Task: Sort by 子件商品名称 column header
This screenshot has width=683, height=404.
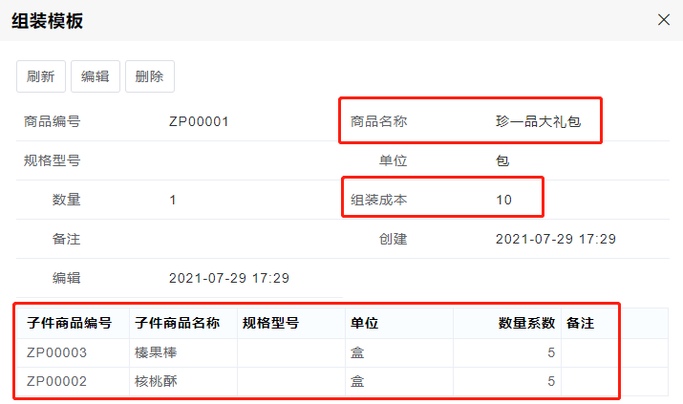Action: click(x=179, y=324)
